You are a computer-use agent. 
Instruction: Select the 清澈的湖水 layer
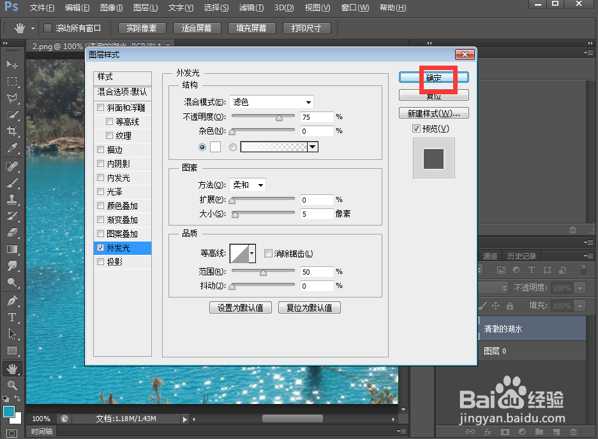point(532,328)
